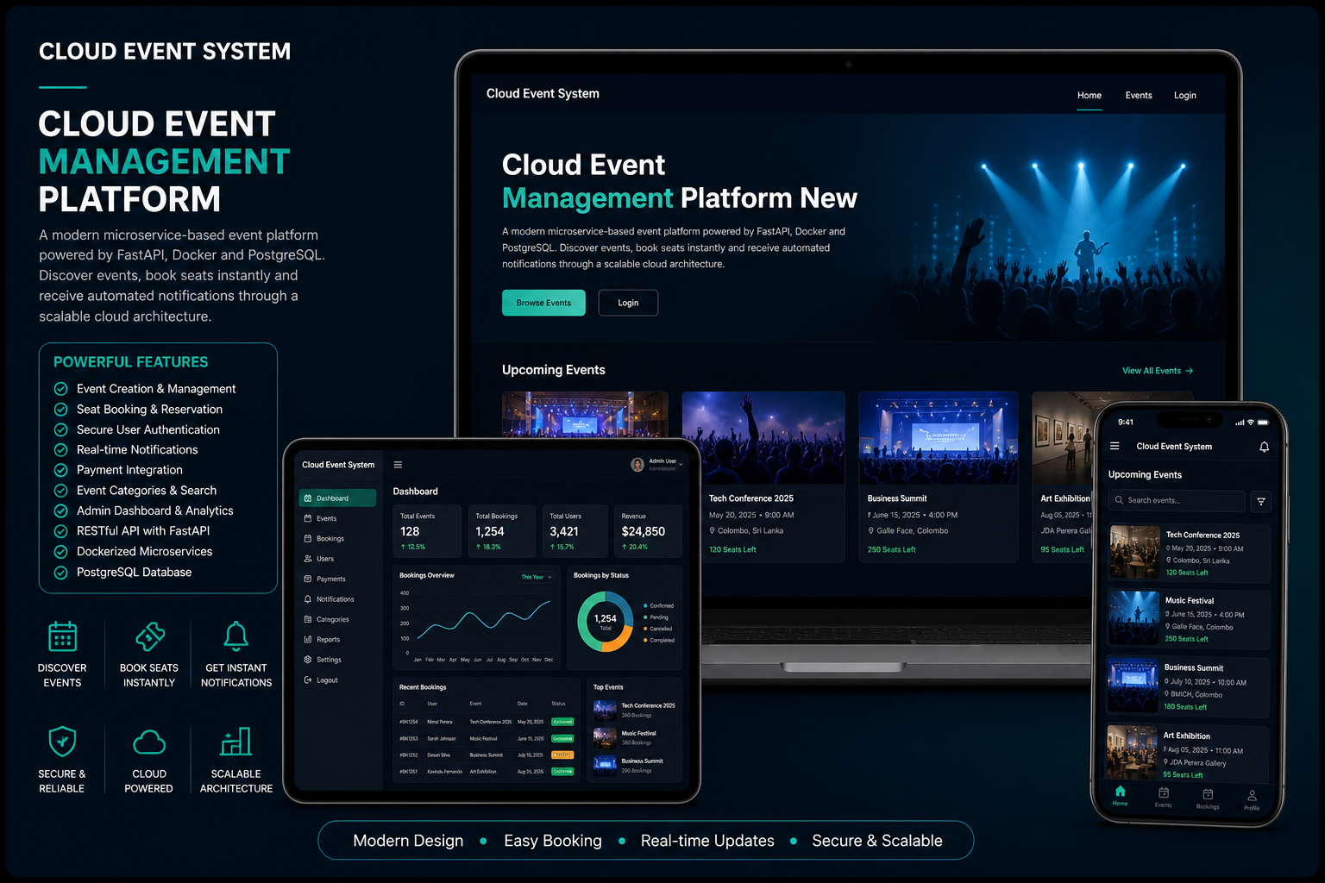
Task: Click the Search events field on phone
Action: coord(1177,501)
